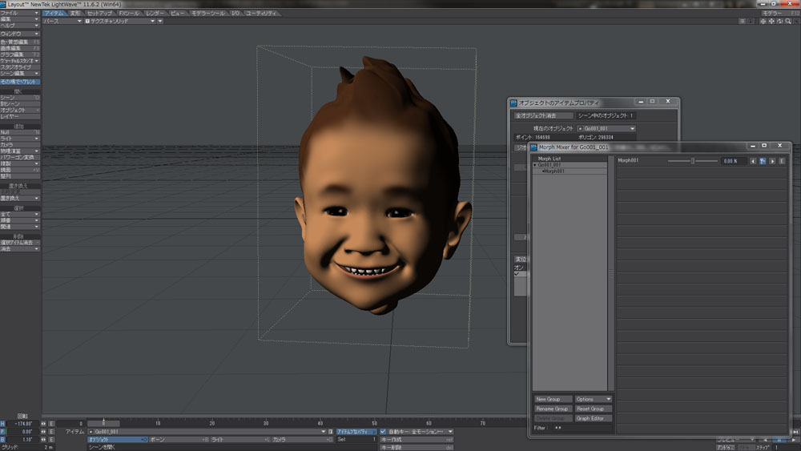Click the key icon beside Morph001 value
Screen dimensions: 801x451
click(763, 161)
